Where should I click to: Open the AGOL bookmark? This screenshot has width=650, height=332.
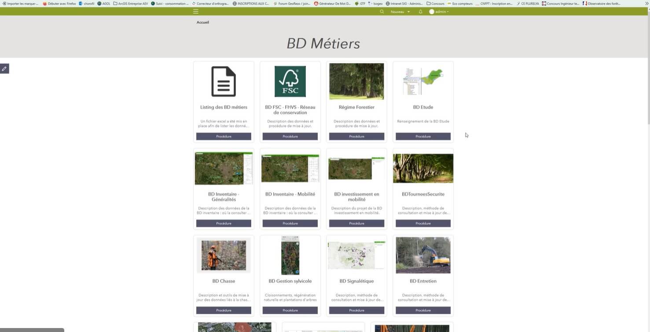(104, 4)
